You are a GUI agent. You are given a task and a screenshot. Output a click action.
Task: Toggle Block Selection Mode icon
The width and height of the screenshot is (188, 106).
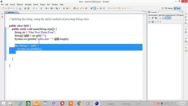click(101, 8)
